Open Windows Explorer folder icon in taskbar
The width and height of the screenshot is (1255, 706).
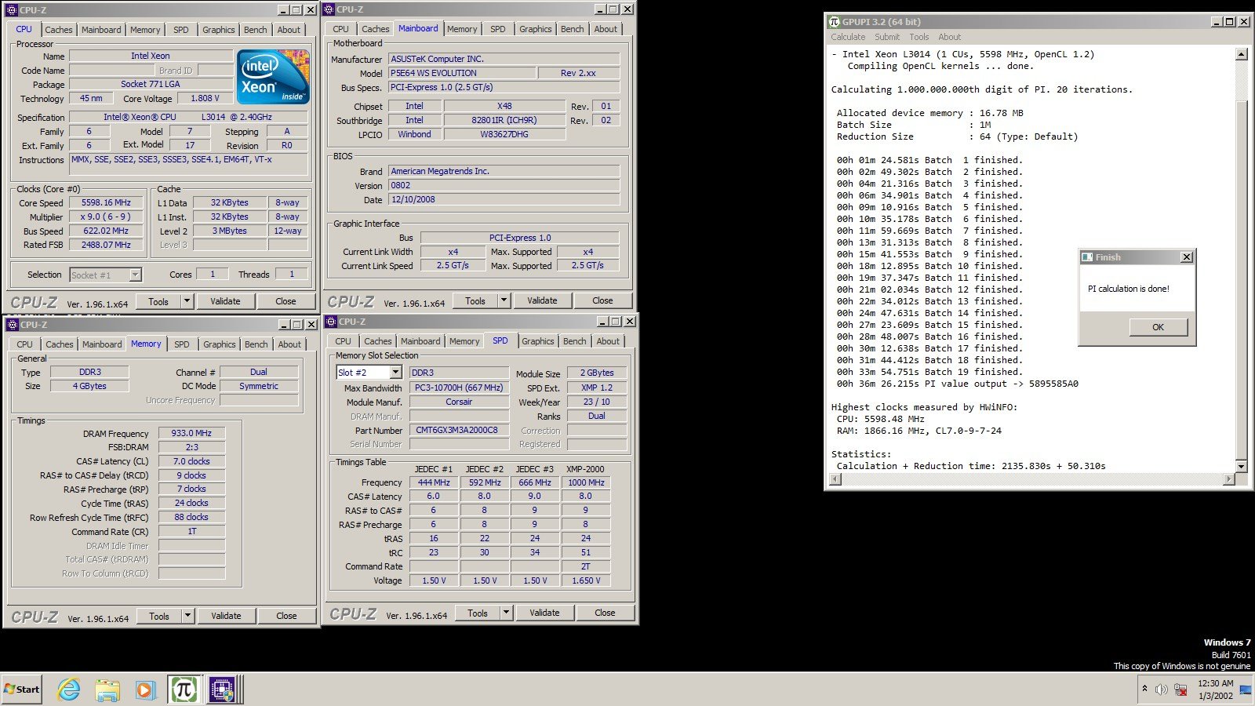point(107,690)
